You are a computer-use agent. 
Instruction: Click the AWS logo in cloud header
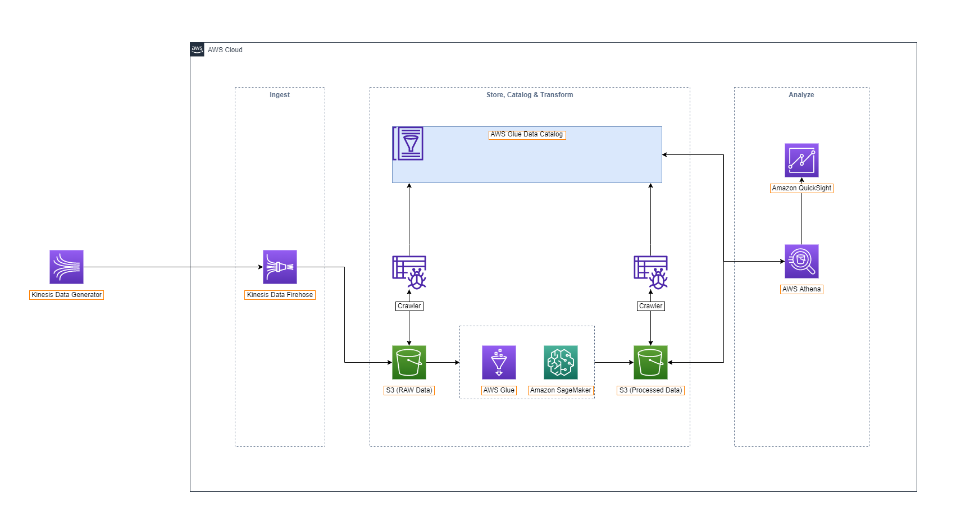tap(197, 49)
